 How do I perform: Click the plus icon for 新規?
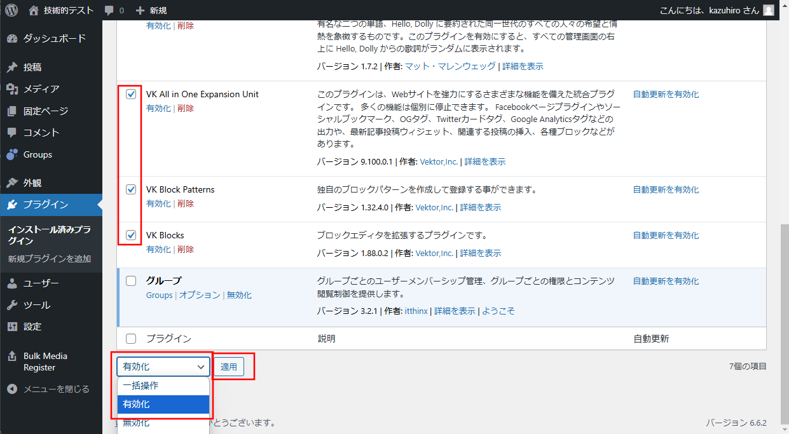pos(141,10)
